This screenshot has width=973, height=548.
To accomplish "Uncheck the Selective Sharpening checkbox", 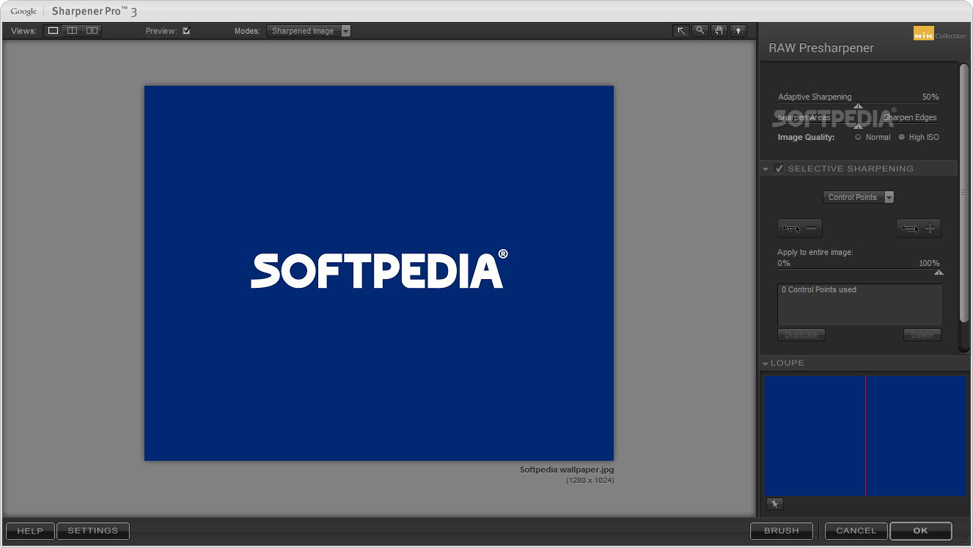I will coord(779,169).
